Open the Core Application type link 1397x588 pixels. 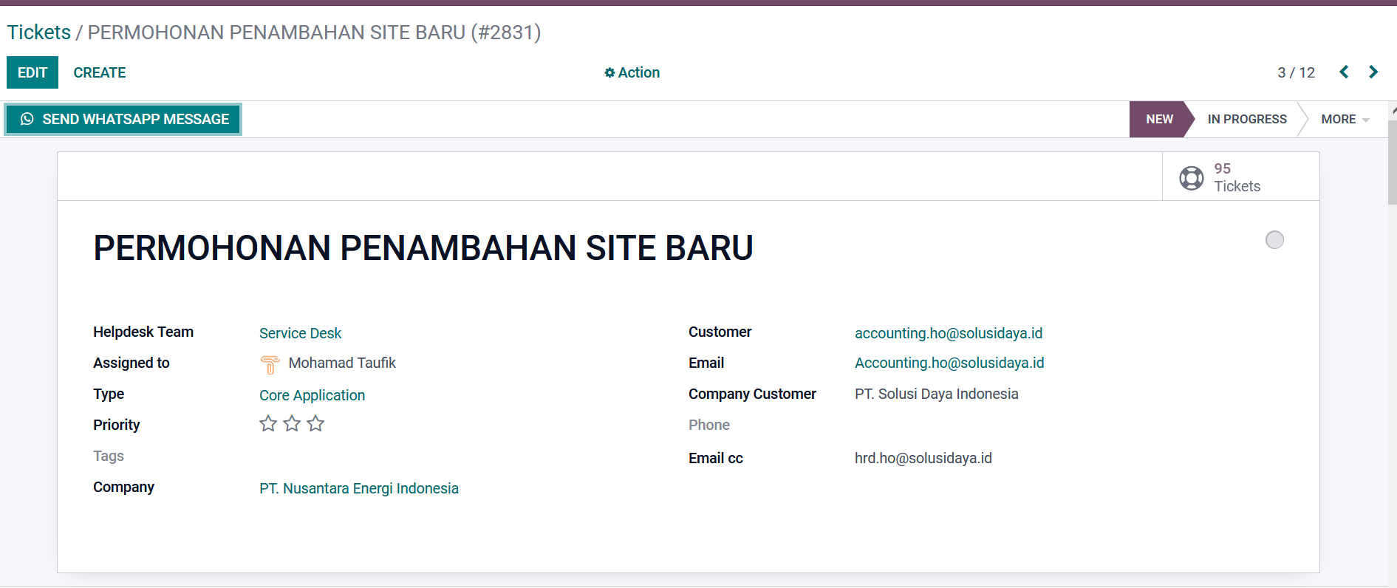pyautogui.click(x=312, y=395)
